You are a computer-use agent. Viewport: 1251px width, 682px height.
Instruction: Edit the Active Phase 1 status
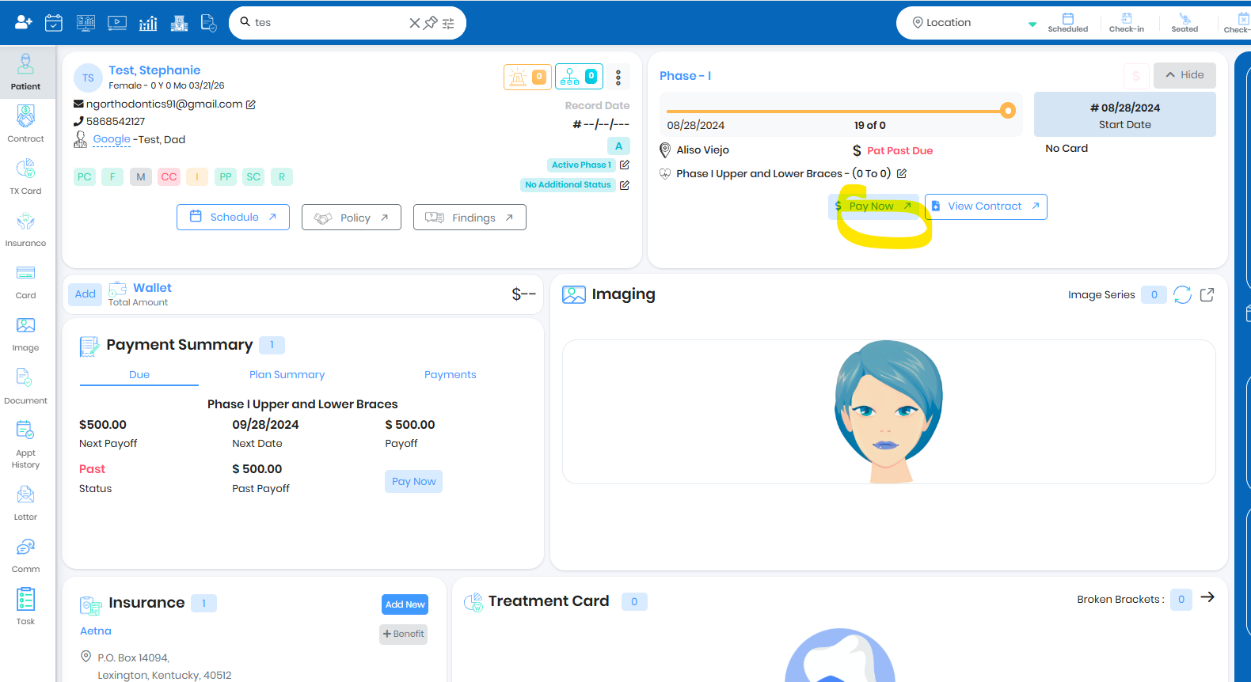(625, 165)
